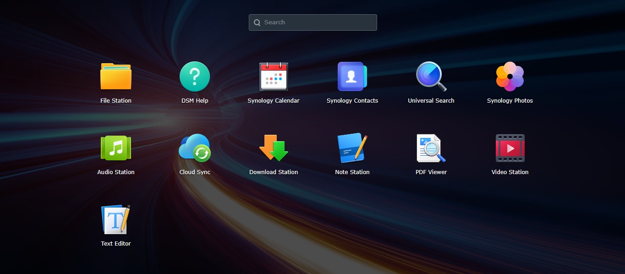Click the "Download Station" text label
The image size is (625, 274).
point(274,172)
